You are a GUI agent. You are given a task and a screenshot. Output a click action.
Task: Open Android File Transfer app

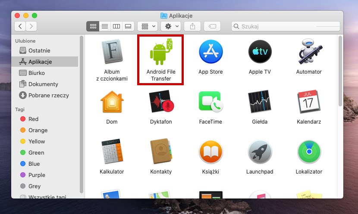click(x=161, y=53)
